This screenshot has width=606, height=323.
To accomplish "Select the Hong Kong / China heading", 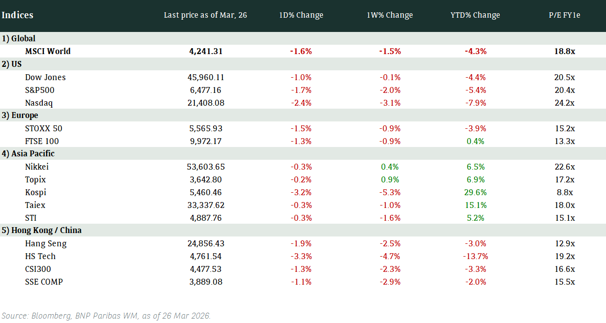I will point(42,230).
